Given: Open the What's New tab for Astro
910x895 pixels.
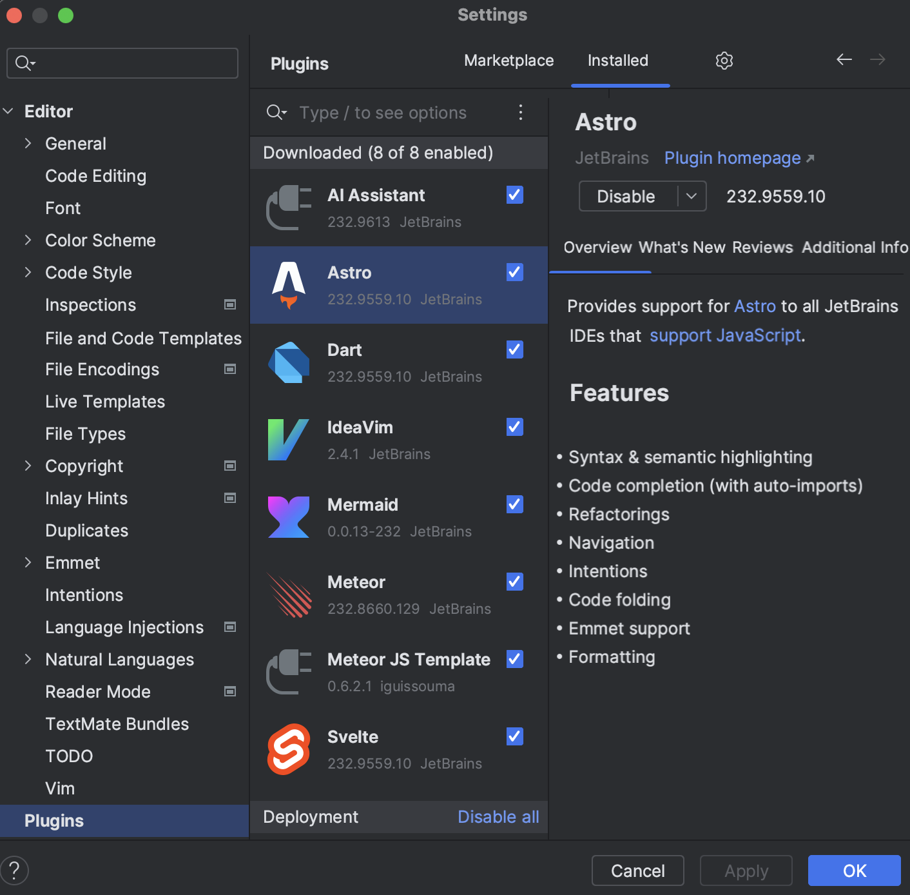Looking at the screenshot, I should coord(681,247).
